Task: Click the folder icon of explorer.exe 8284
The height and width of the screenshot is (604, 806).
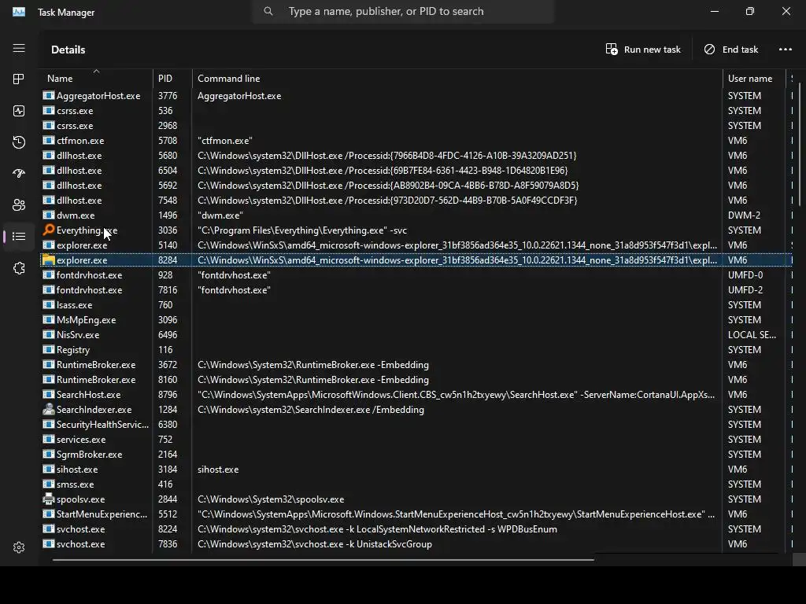Action: [48, 260]
